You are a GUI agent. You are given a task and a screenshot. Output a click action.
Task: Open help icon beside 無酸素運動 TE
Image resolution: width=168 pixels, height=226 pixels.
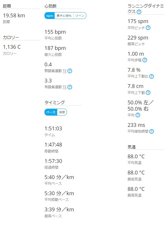click(70, 71)
